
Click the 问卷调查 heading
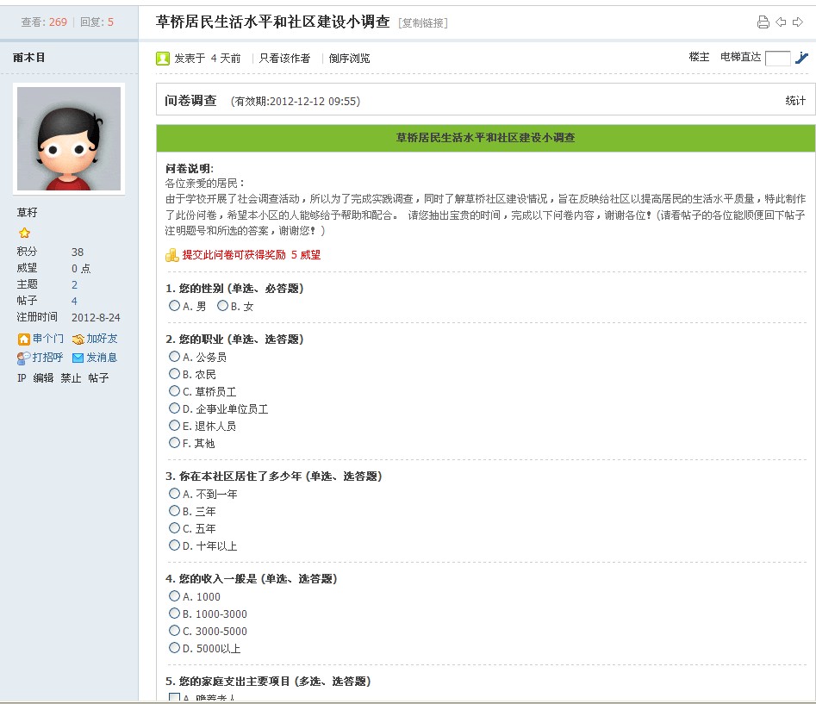point(190,101)
